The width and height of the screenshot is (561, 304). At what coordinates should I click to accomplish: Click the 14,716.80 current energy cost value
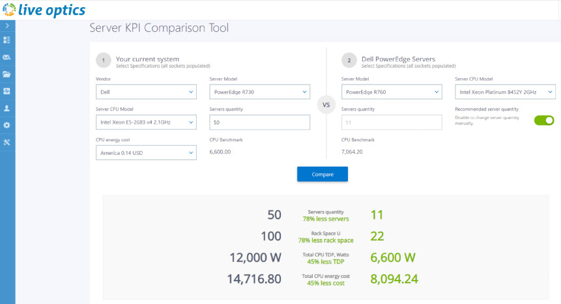pos(254,279)
